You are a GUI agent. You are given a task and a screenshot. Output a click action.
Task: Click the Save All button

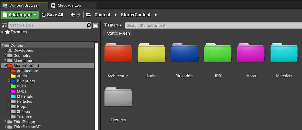[52, 15]
